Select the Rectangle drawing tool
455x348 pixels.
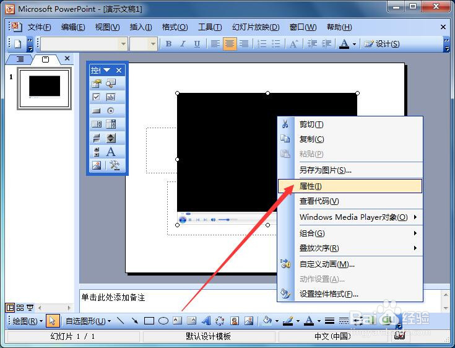tap(149, 321)
